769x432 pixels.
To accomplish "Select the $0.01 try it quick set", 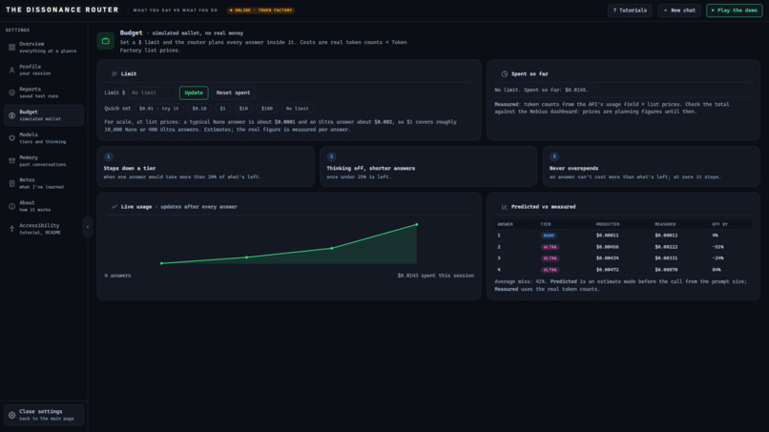I will pos(159,109).
